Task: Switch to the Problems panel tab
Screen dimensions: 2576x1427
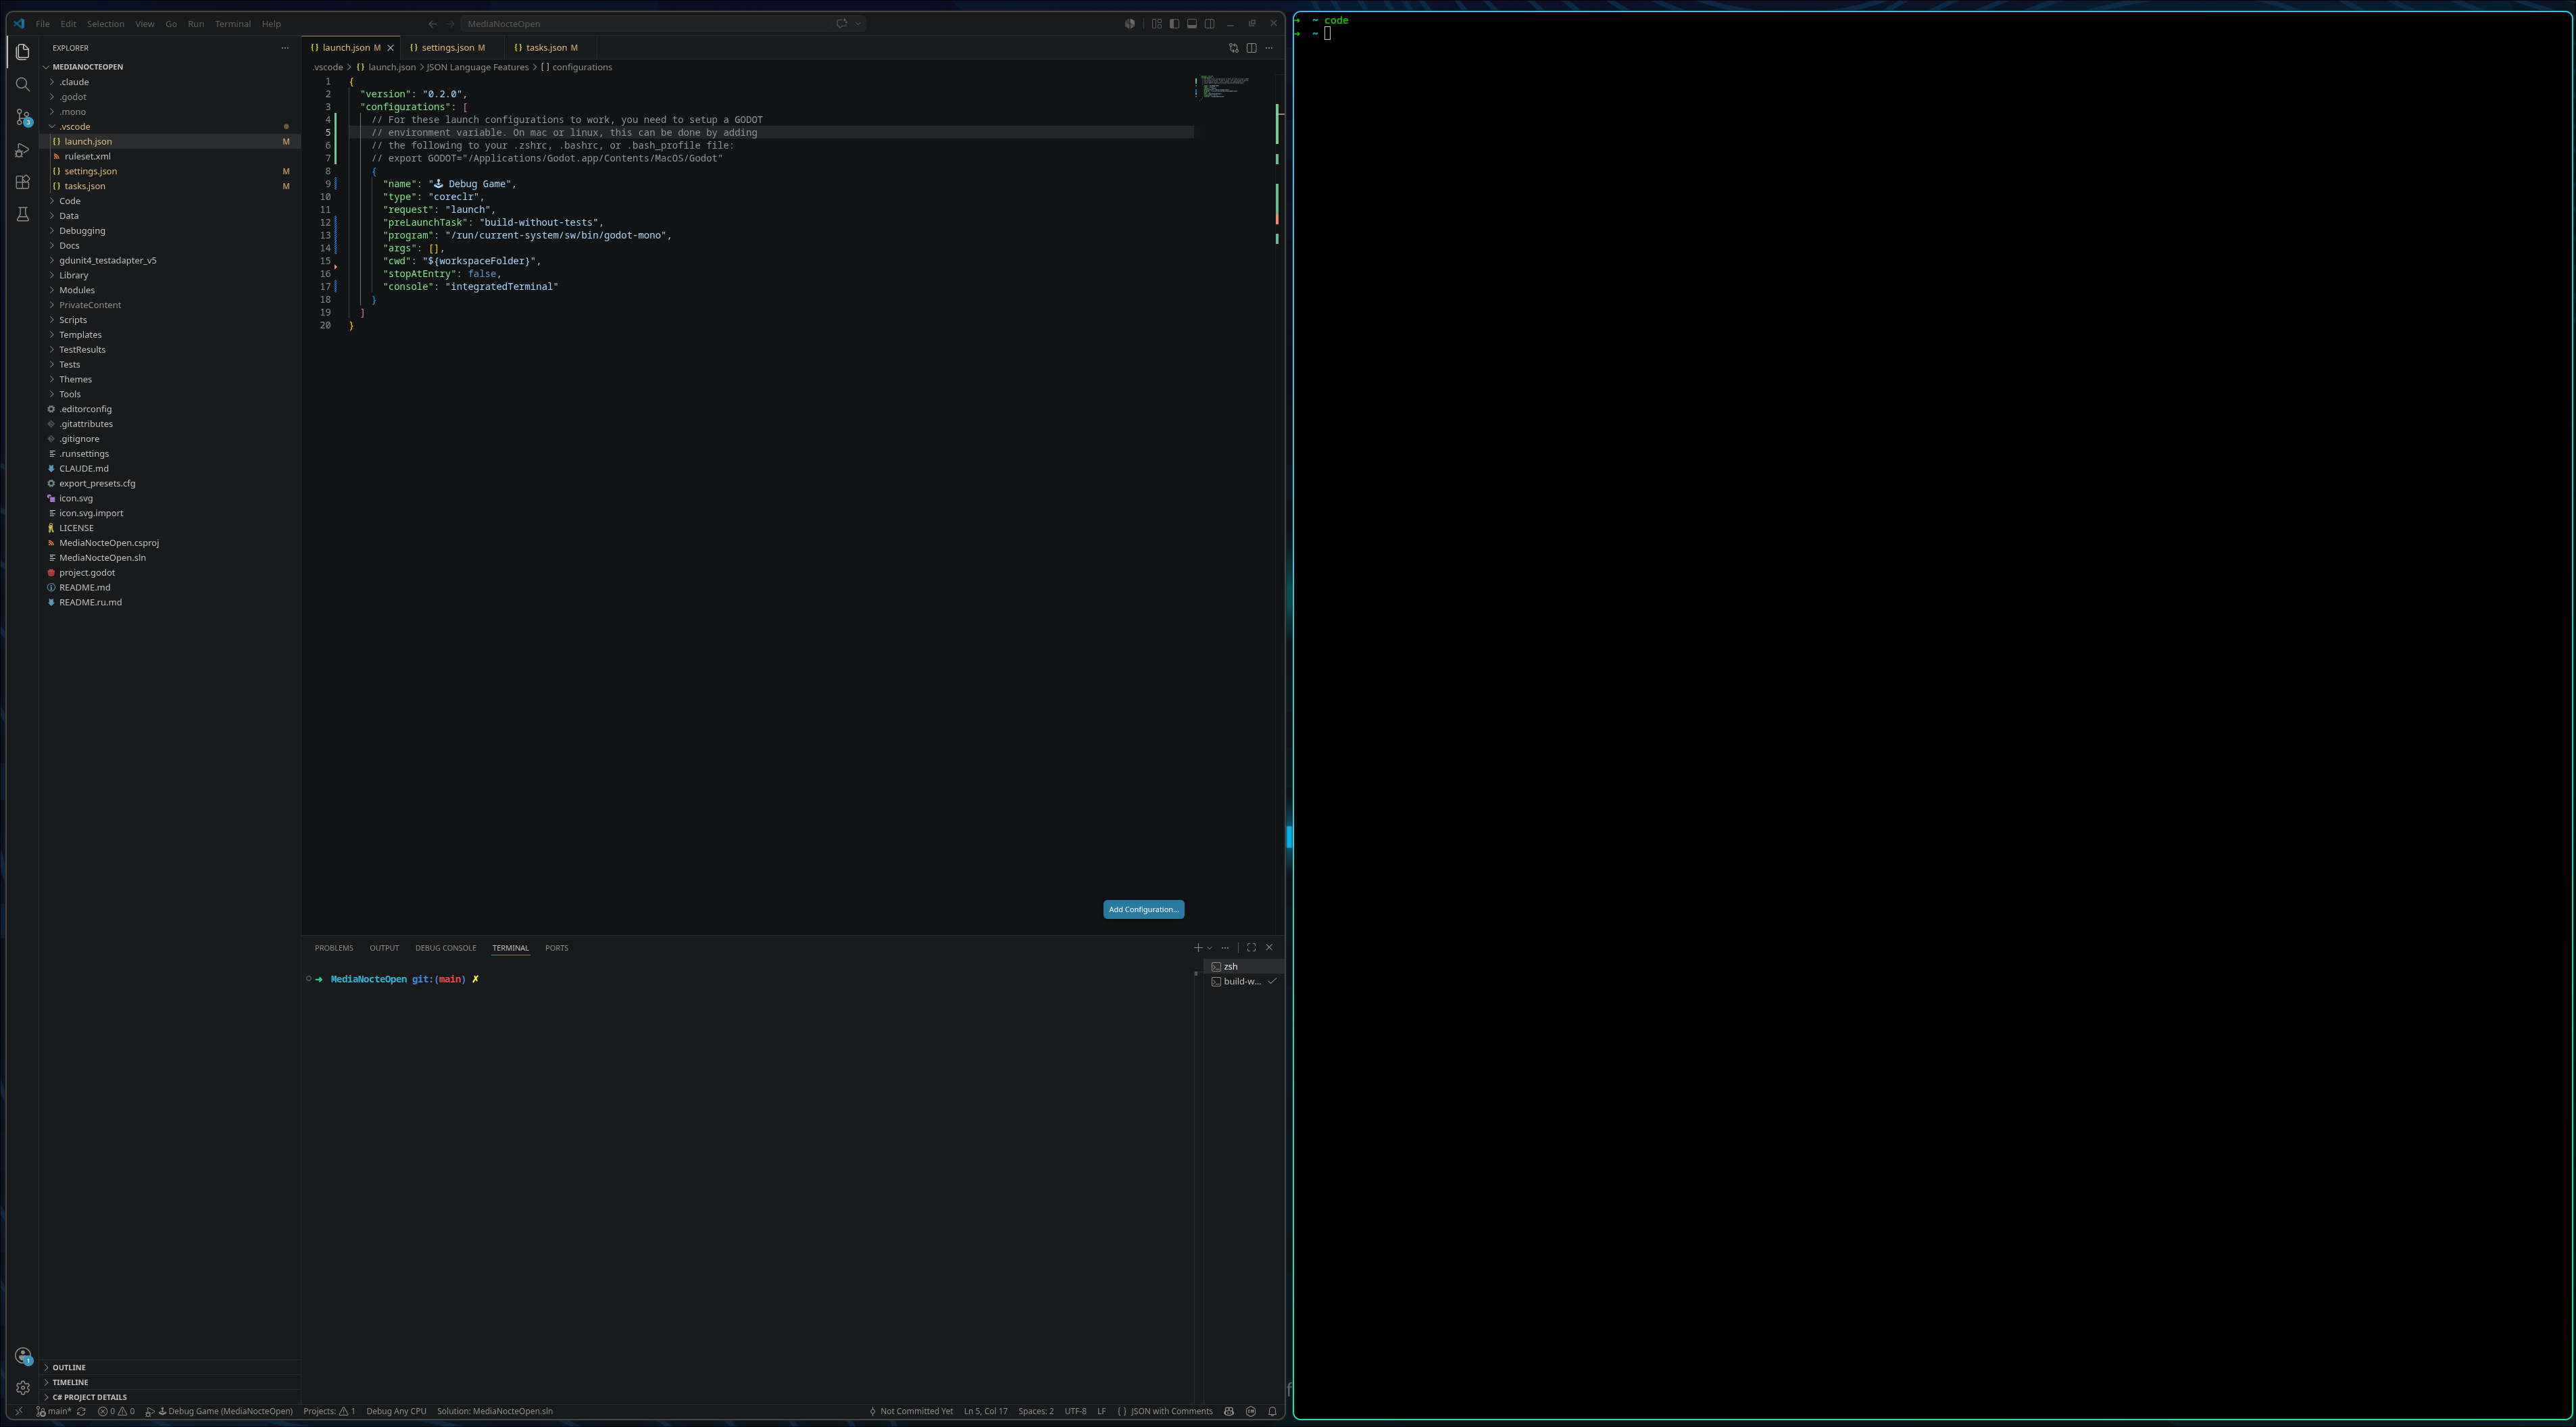Action: (x=334, y=948)
